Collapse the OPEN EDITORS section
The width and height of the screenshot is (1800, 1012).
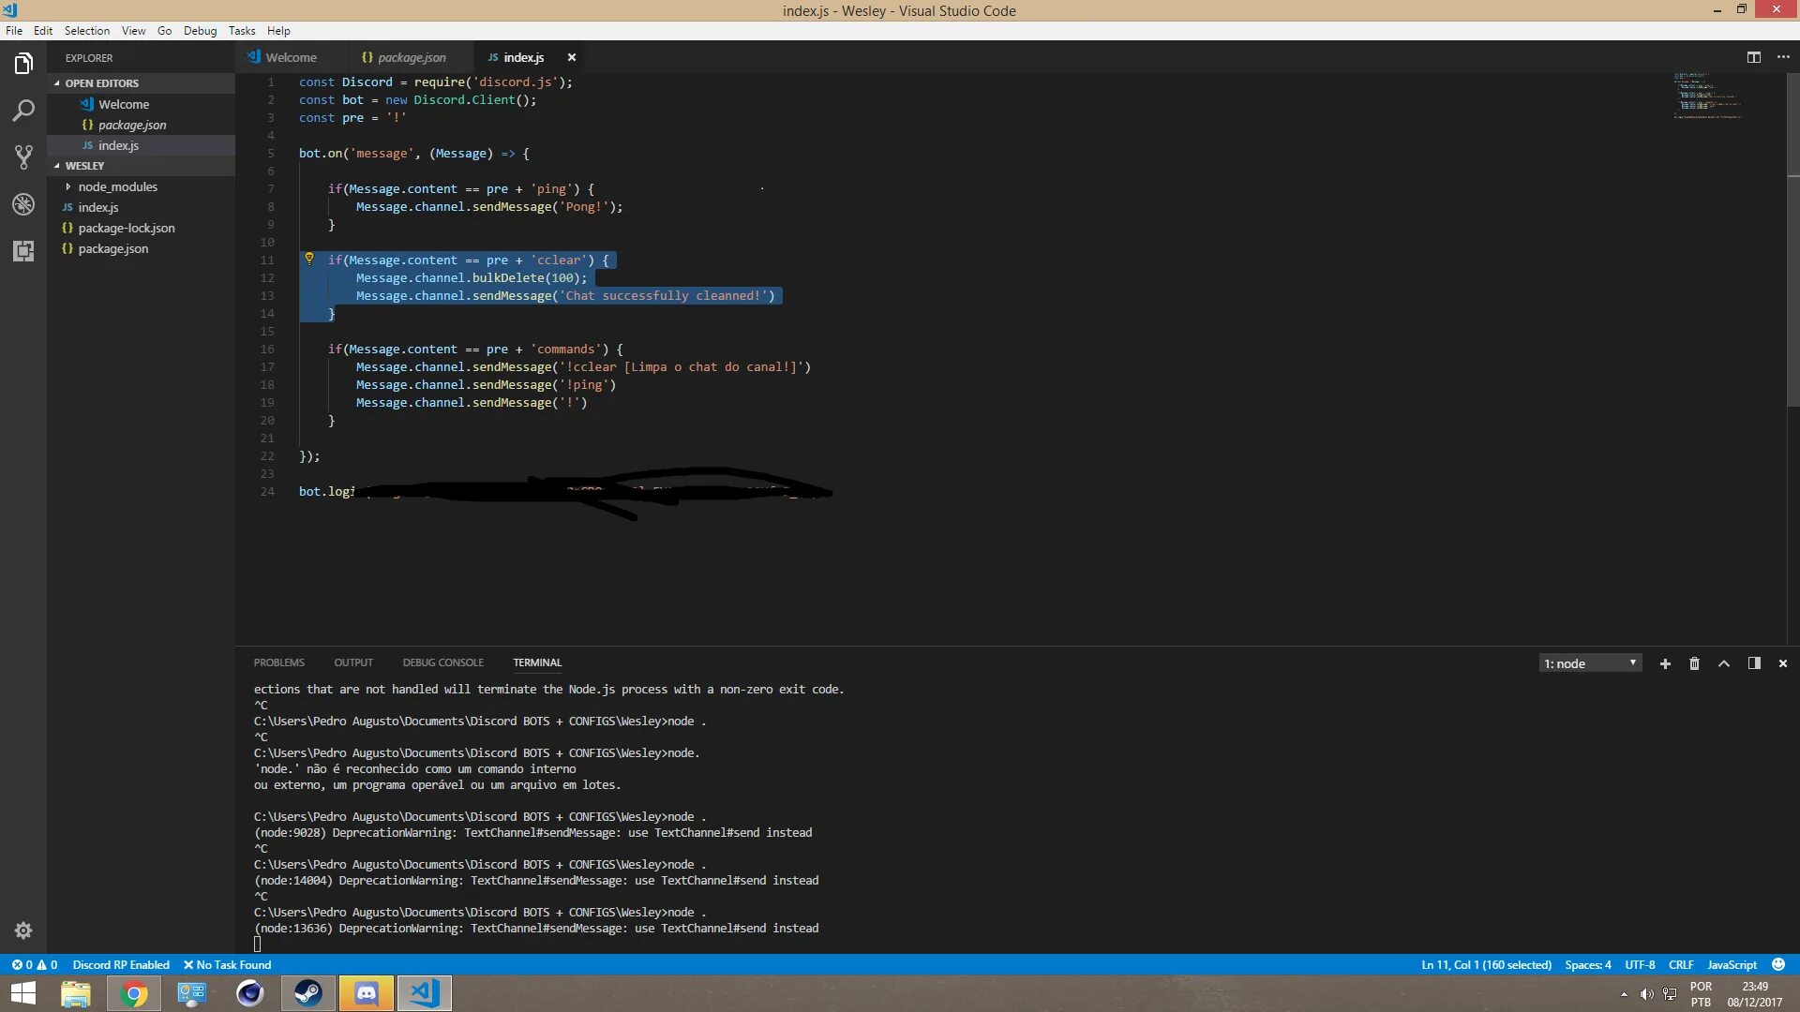pyautogui.click(x=101, y=83)
